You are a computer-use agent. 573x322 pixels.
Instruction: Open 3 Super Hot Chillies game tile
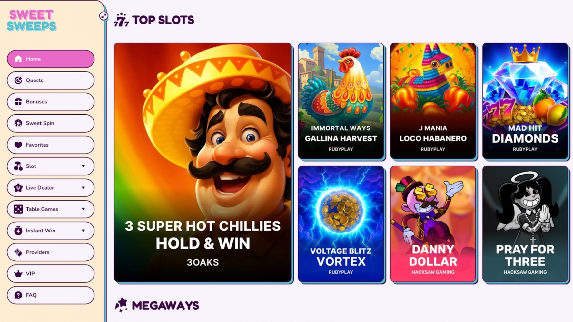pyautogui.click(x=203, y=163)
